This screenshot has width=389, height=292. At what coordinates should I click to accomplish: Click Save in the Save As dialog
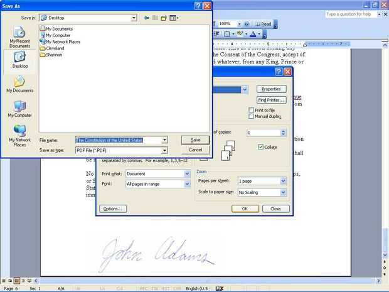coord(195,140)
